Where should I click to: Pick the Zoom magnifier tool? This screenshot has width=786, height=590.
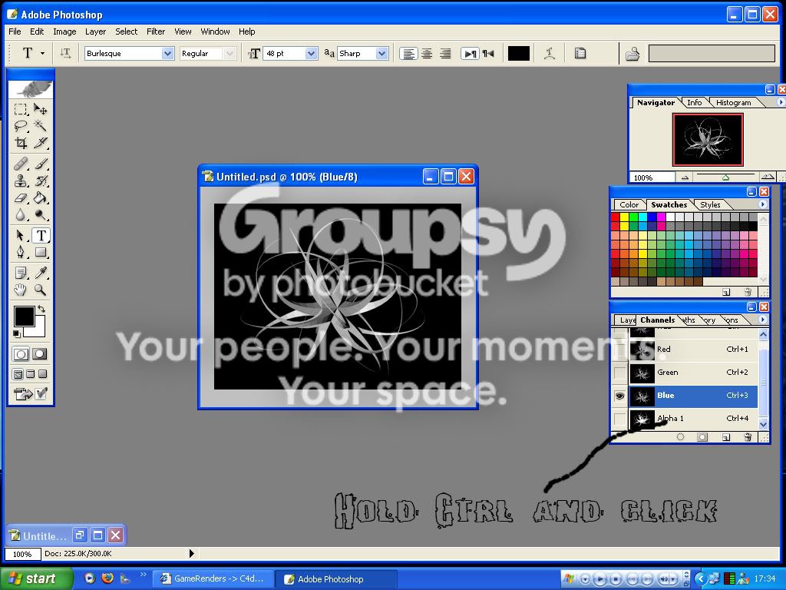[40, 290]
